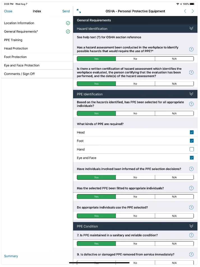Click the General Requirements header bar
This screenshot has height=267, width=200.
tap(135, 20)
